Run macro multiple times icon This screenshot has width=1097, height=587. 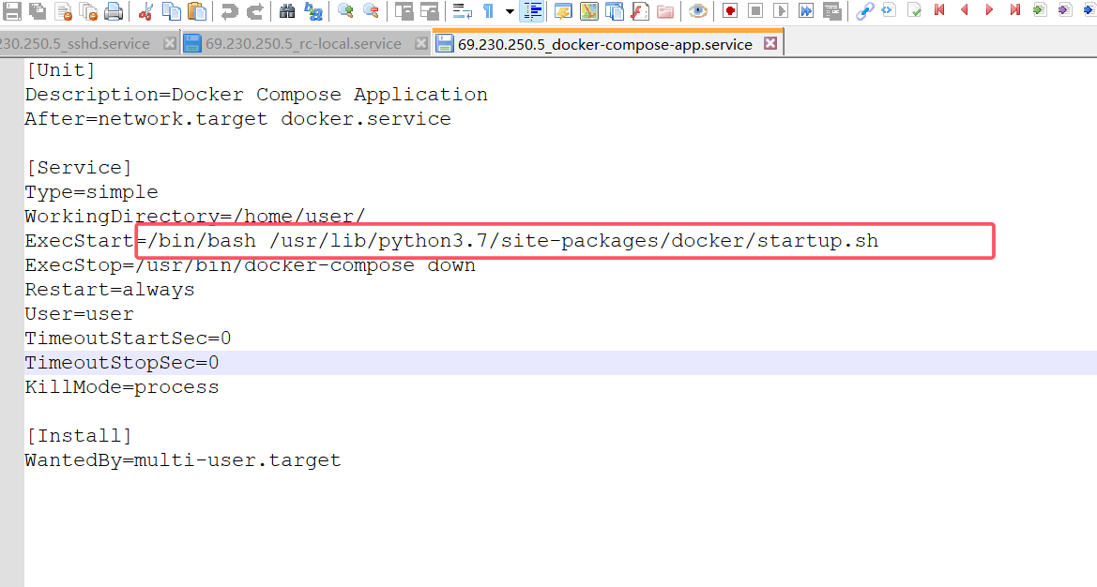[x=806, y=10]
